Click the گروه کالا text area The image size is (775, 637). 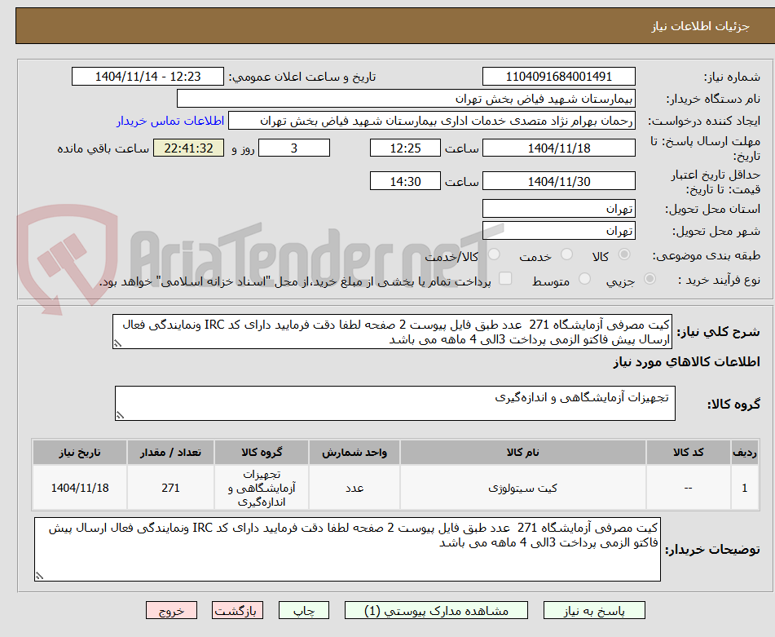[x=395, y=404]
